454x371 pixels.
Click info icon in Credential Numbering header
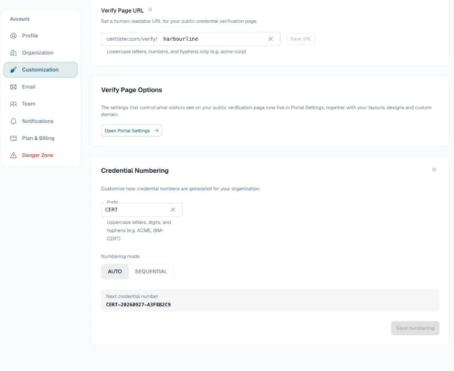(x=434, y=170)
